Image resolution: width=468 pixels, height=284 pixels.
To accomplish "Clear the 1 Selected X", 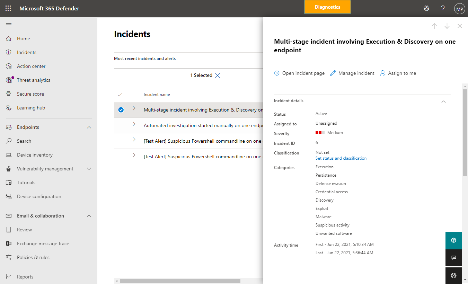I will click(x=218, y=76).
